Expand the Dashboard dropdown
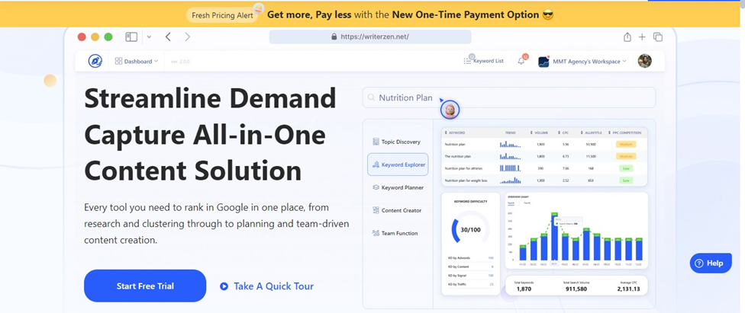This screenshot has width=745, height=313. 137,61
